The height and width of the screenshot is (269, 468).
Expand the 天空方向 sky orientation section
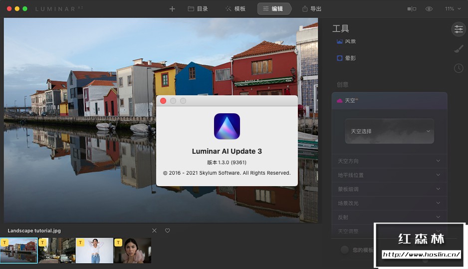(x=389, y=161)
